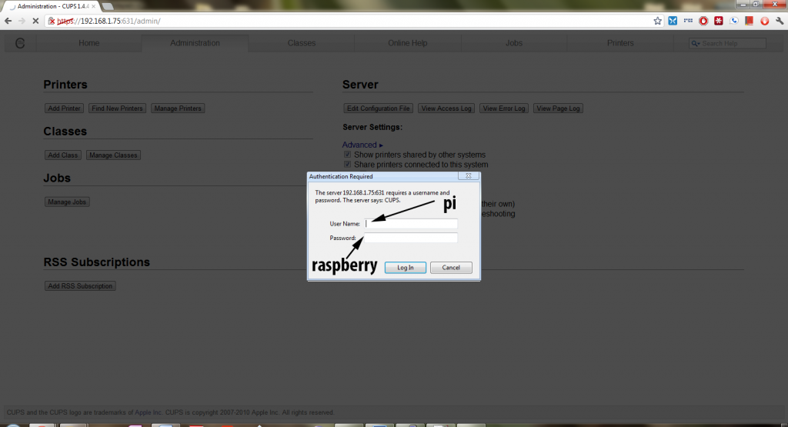Open the red dictionary book extension
788x427 pixels.
coord(750,21)
